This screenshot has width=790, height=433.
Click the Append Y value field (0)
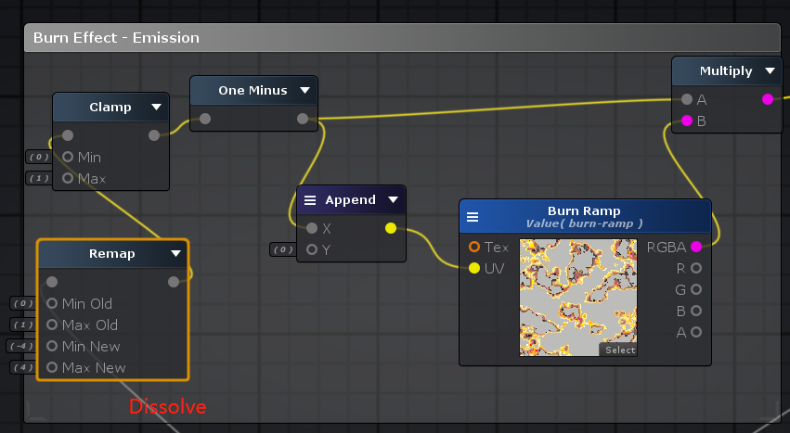[x=283, y=249]
